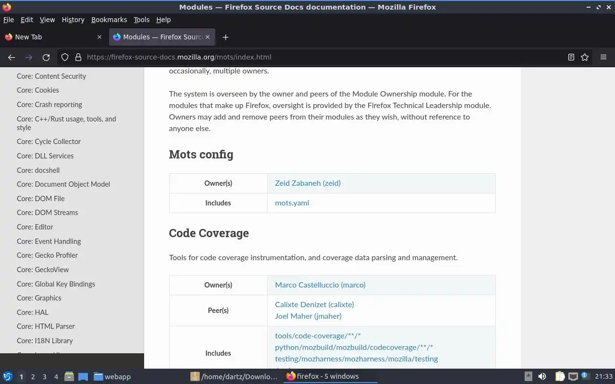Image resolution: width=615 pixels, height=384 pixels.
Task: Open the Edit menu
Action: coord(27,20)
